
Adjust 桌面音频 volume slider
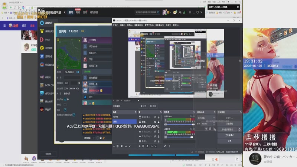[x=180, y=137]
